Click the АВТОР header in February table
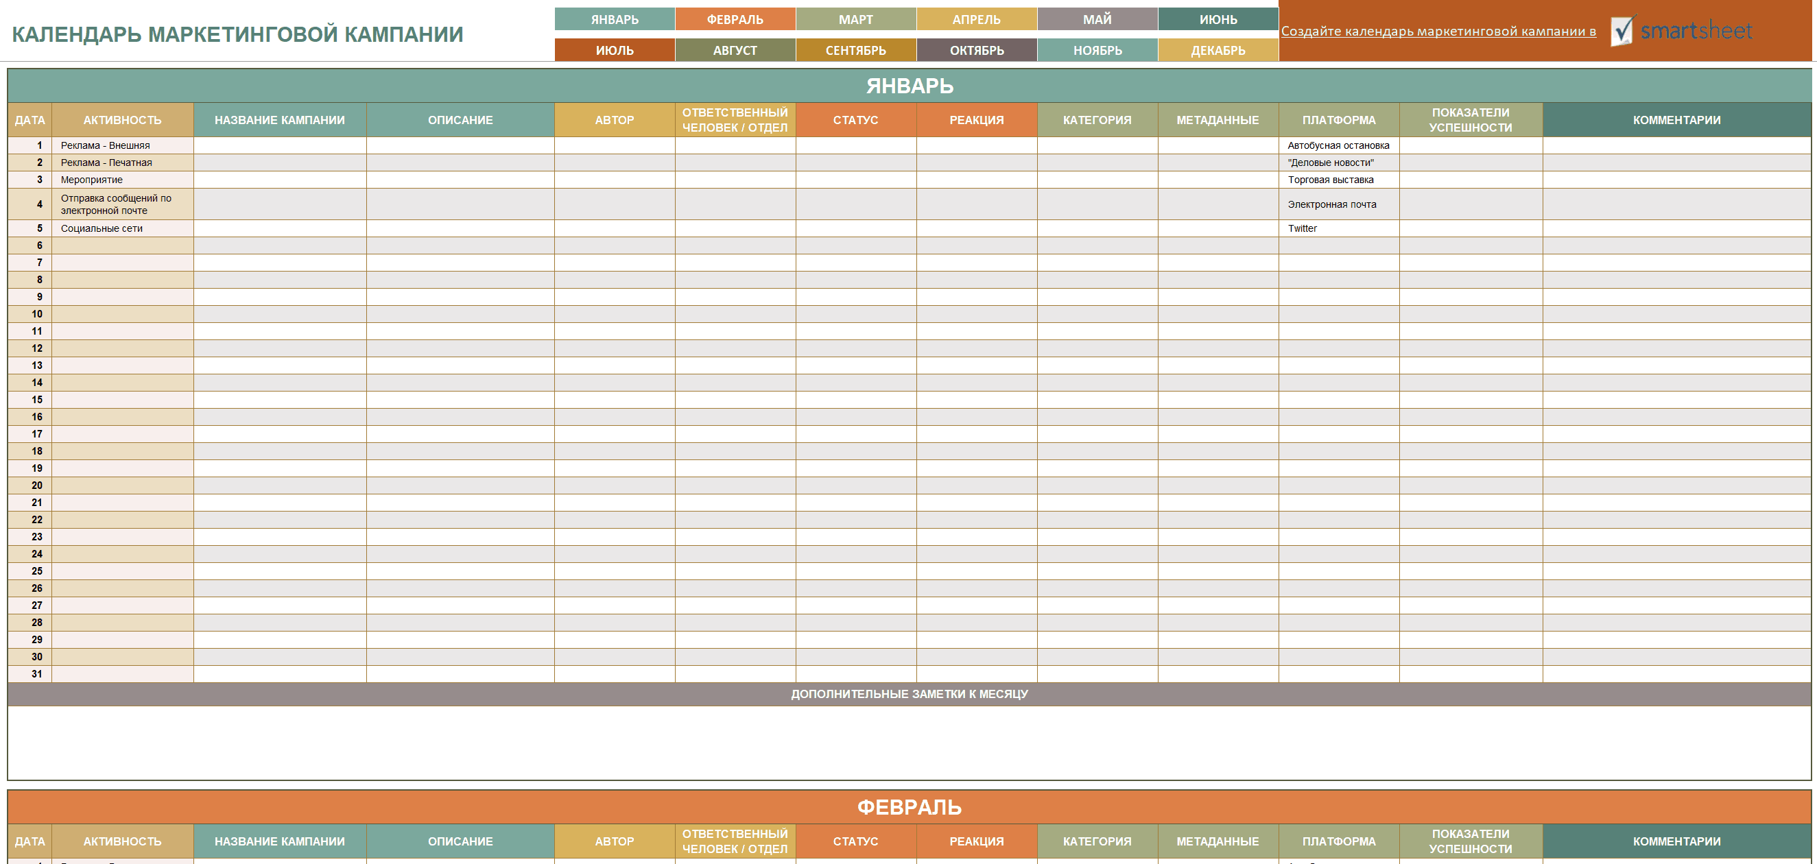This screenshot has width=1817, height=864. (x=615, y=841)
